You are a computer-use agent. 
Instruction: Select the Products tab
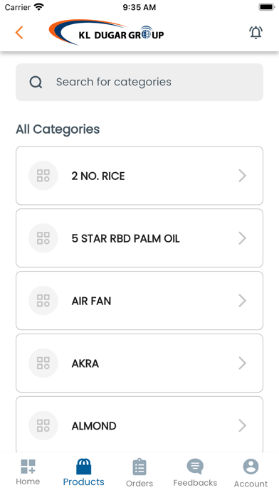[84, 472]
